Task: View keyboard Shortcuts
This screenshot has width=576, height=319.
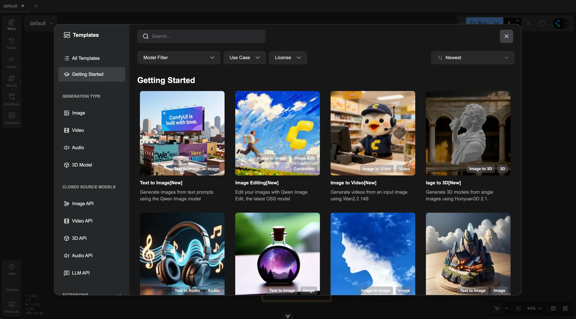Action: pos(11,307)
